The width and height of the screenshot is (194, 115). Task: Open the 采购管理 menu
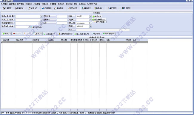point(4,4)
